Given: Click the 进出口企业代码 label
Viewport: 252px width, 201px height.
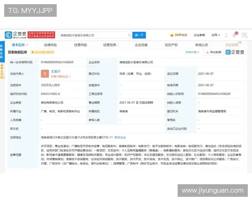Looking at the screenshot, I should coord(177,129).
